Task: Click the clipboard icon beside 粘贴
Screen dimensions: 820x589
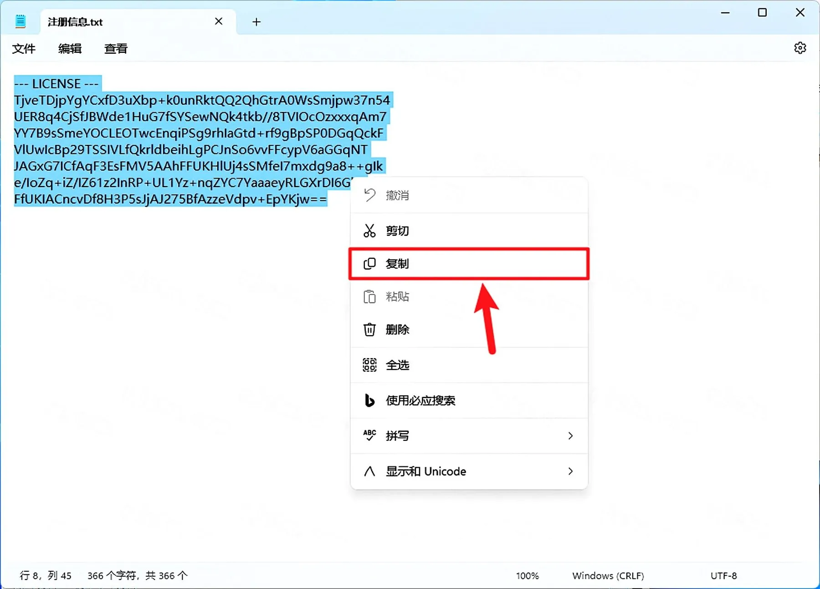Action: [x=369, y=297]
